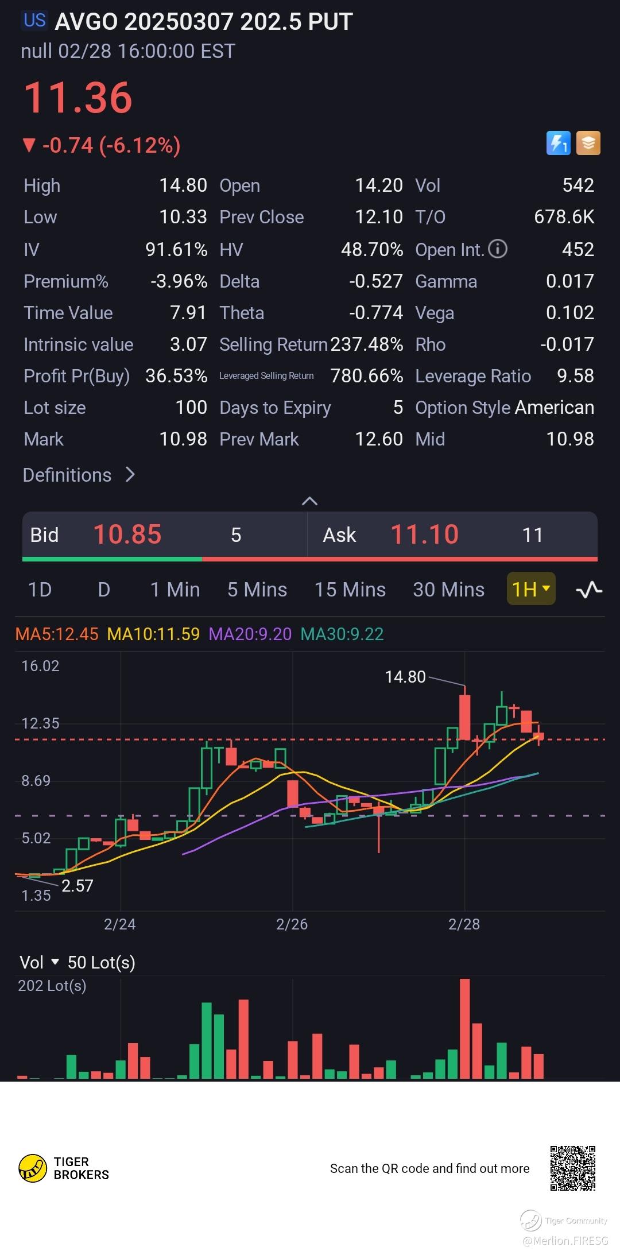Tap the Bid price 10.85
This screenshot has width=620, height=1255.
(127, 534)
